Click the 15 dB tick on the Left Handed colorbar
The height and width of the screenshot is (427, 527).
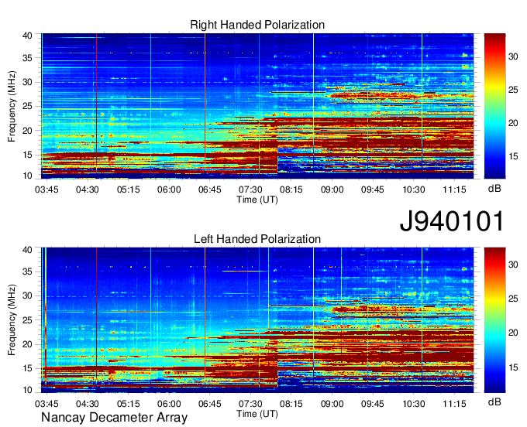(513, 367)
